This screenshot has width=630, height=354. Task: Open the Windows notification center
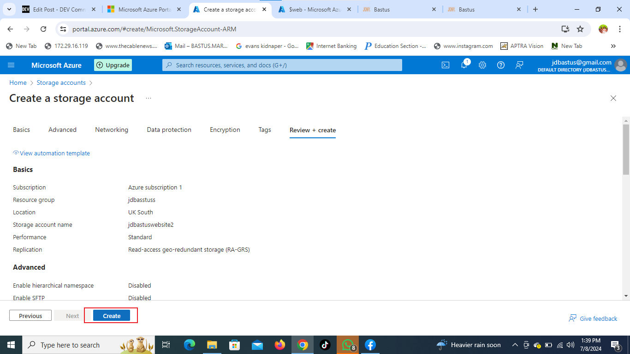pos(615,345)
